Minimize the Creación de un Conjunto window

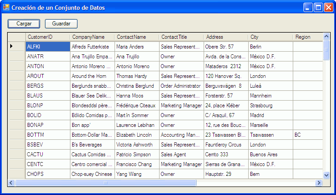308,8
